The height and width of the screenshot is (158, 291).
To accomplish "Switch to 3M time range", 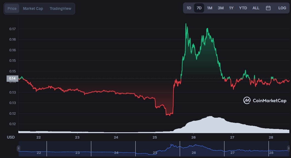I will (x=221, y=8).
